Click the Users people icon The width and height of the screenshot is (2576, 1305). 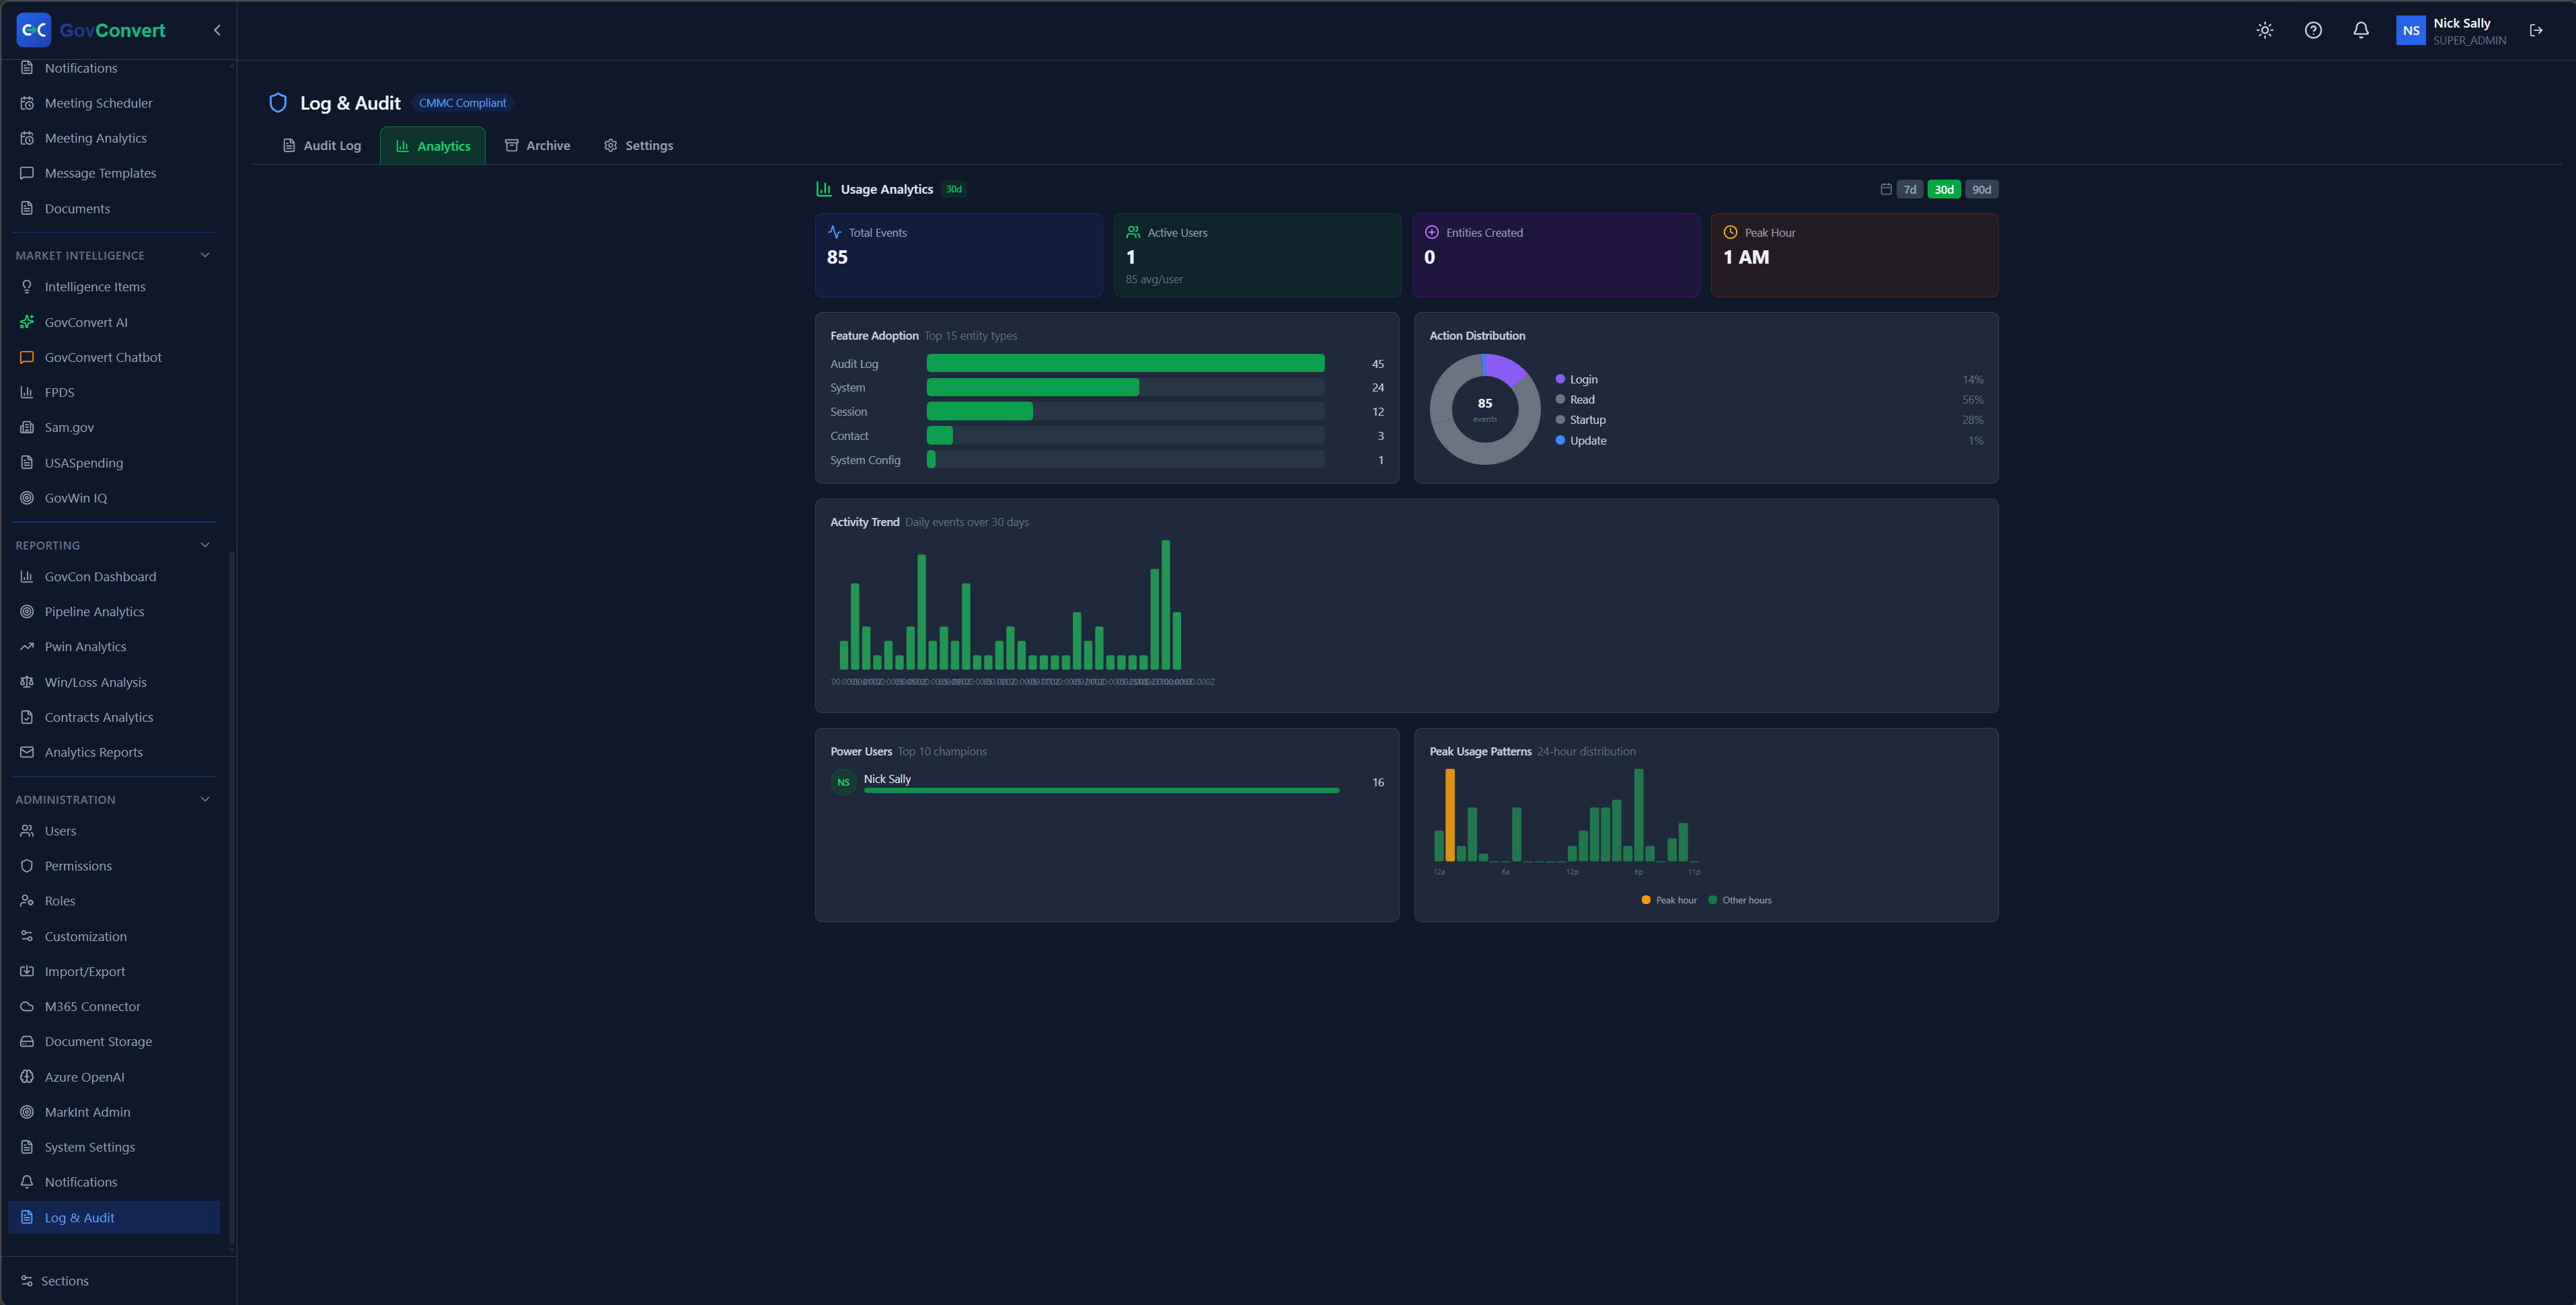tap(27, 830)
